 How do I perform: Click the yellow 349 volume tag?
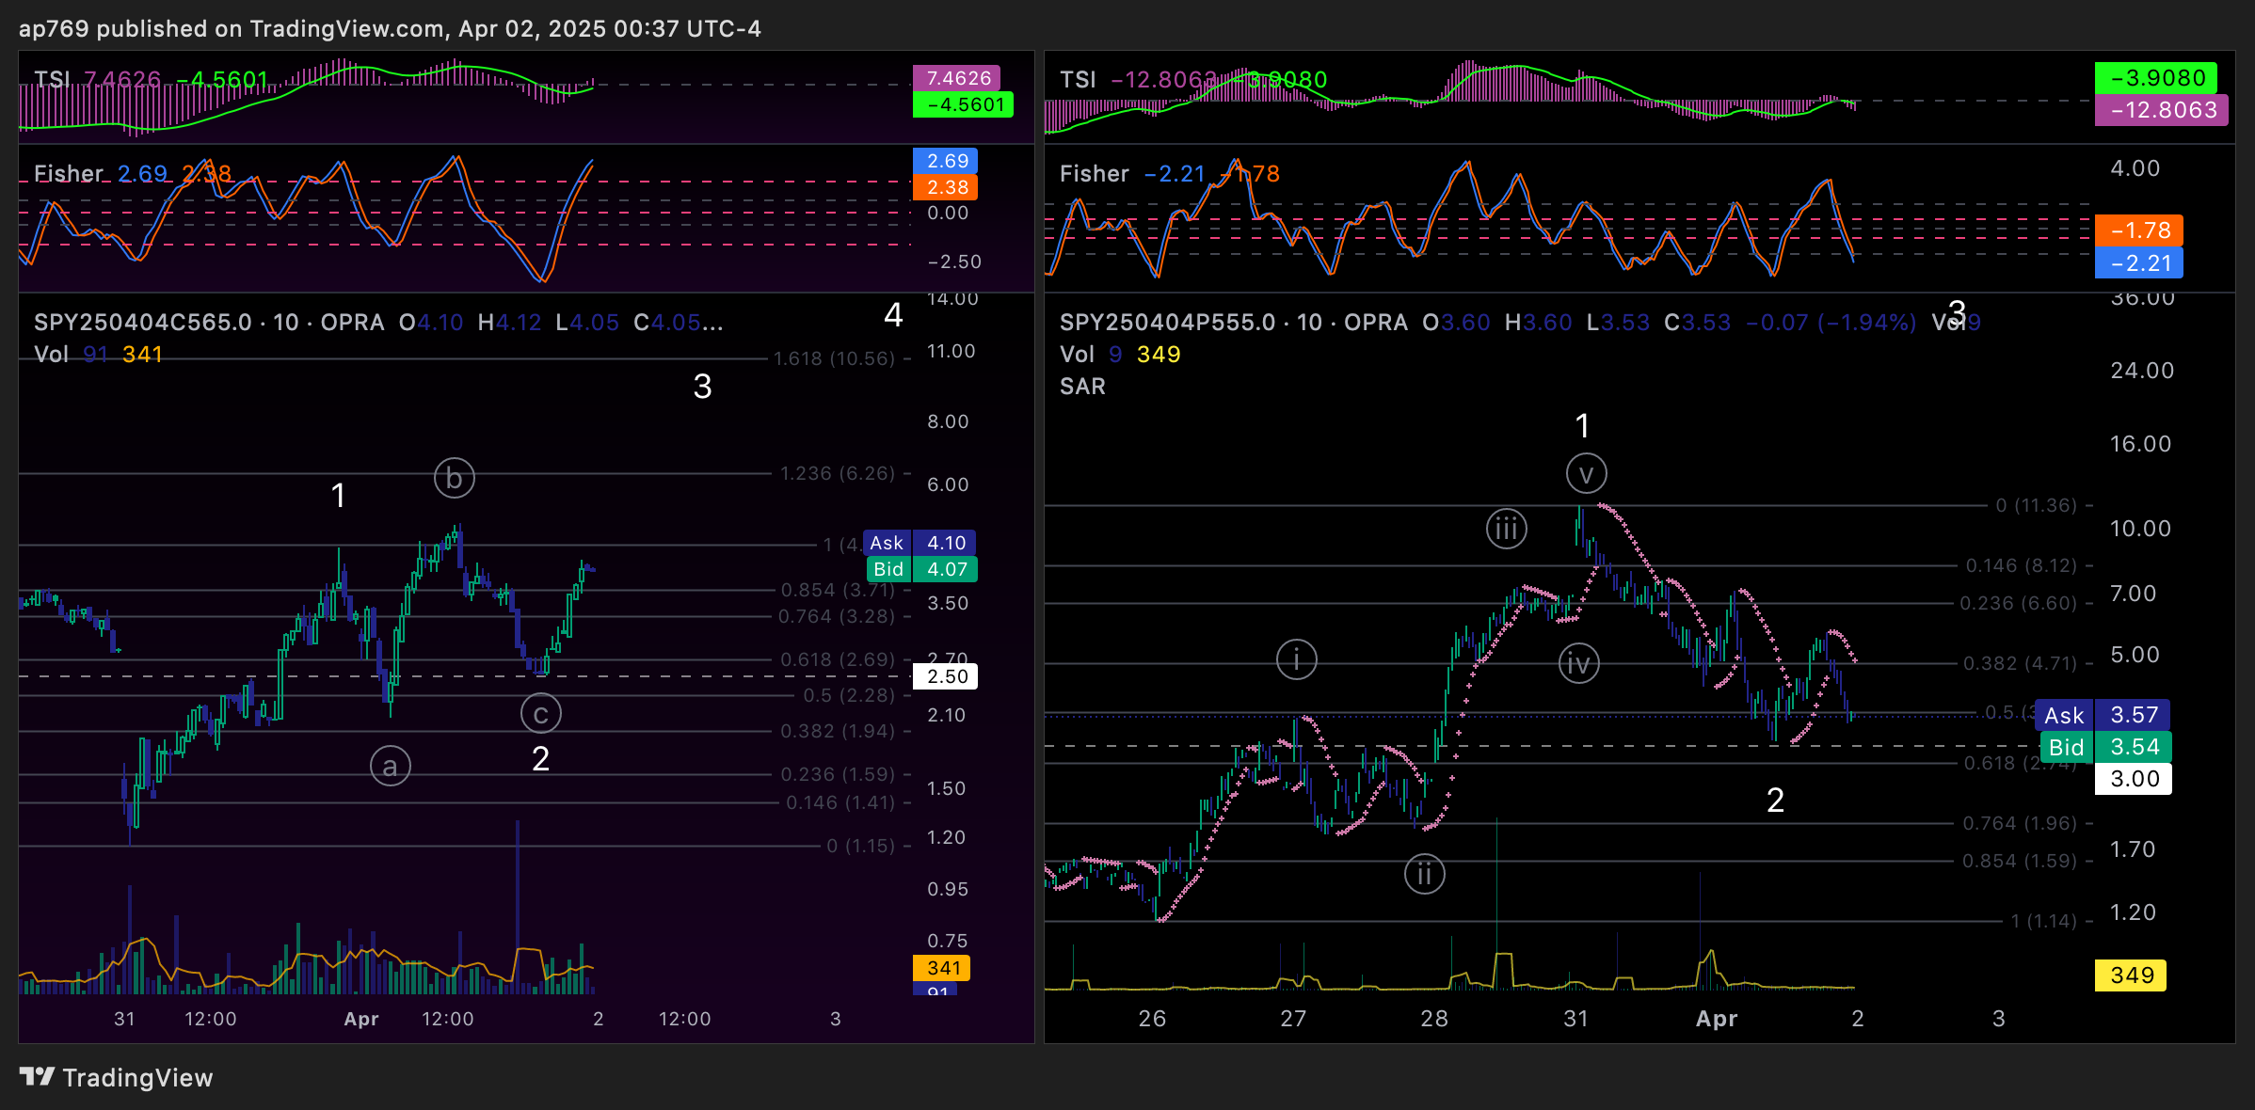pos(2132,975)
